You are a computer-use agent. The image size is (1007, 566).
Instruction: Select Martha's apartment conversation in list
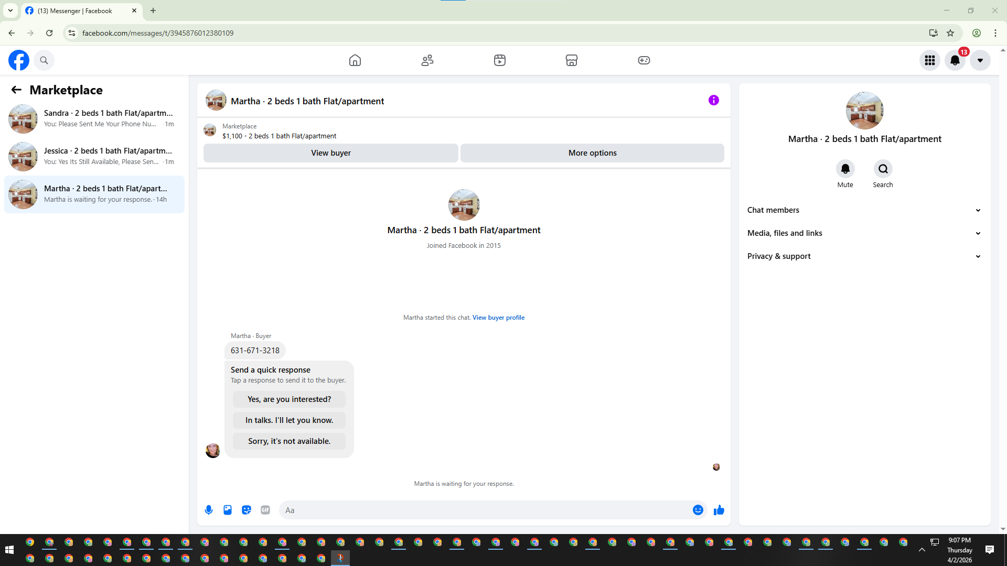(94, 194)
